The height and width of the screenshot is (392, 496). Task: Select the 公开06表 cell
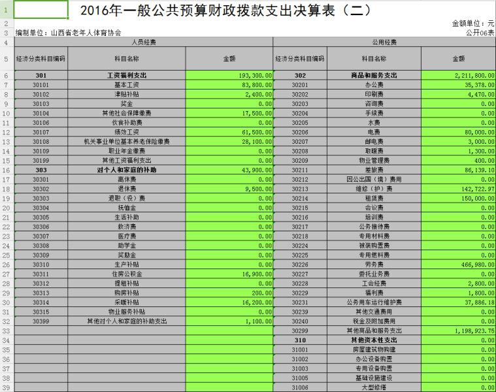tap(480, 32)
